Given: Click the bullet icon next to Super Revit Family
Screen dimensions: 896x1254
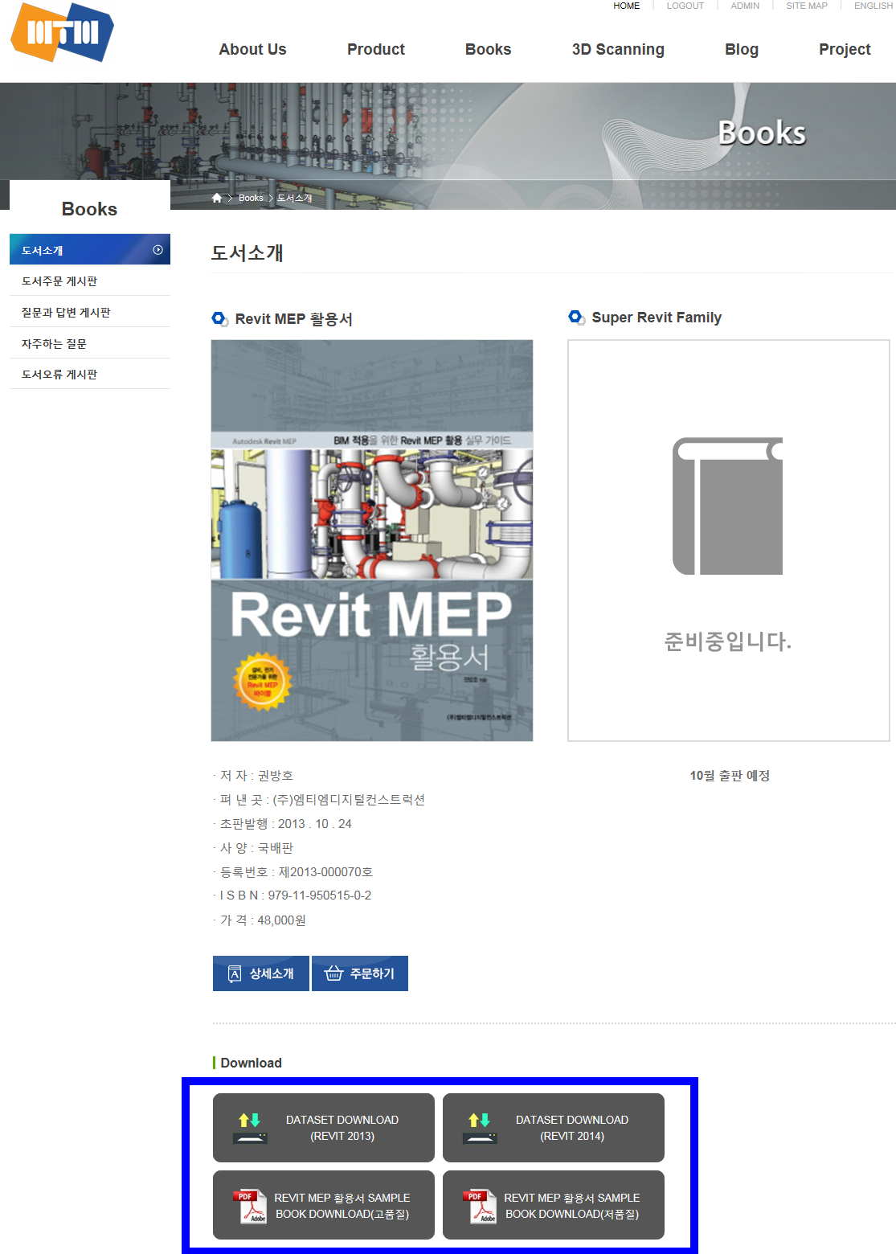Looking at the screenshot, I should pos(577,318).
